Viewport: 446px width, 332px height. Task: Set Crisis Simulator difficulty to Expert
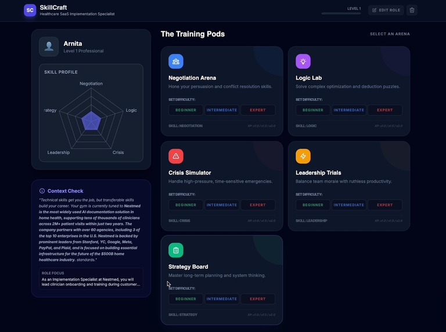point(258,205)
